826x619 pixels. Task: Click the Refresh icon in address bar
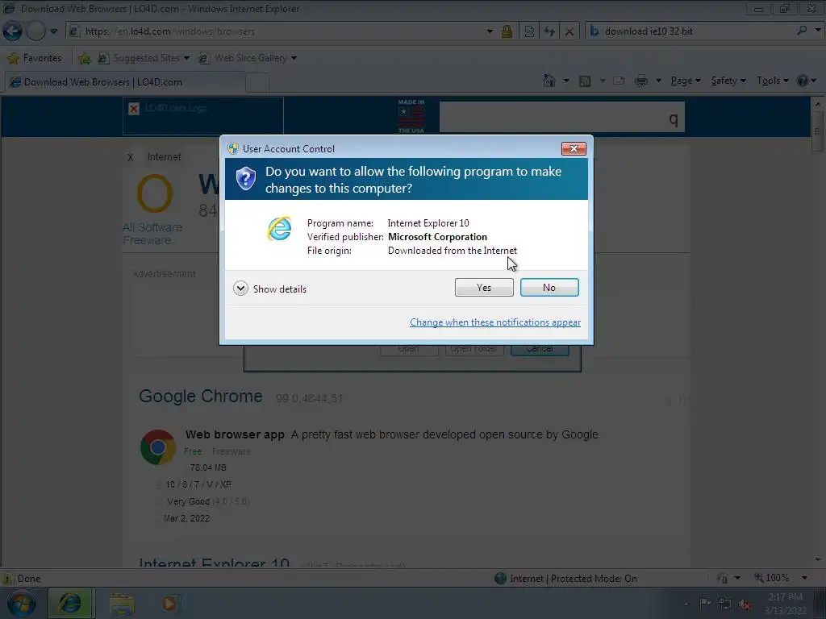(x=549, y=31)
